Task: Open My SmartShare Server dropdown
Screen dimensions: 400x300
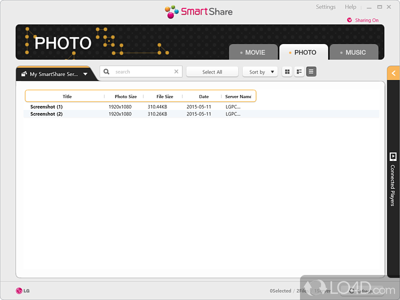Action: click(x=54, y=74)
